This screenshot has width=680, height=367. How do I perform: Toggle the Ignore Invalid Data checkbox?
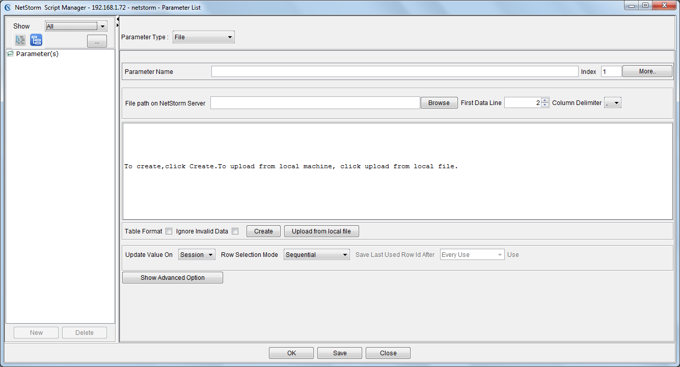tap(235, 231)
